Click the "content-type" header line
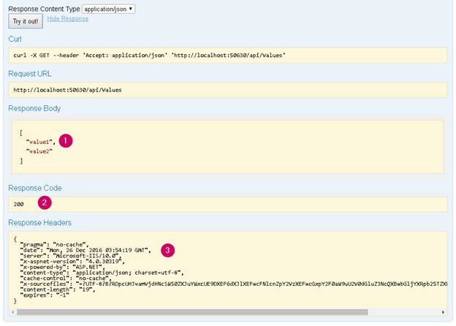The height and width of the screenshot is (326, 456). (x=102, y=273)
